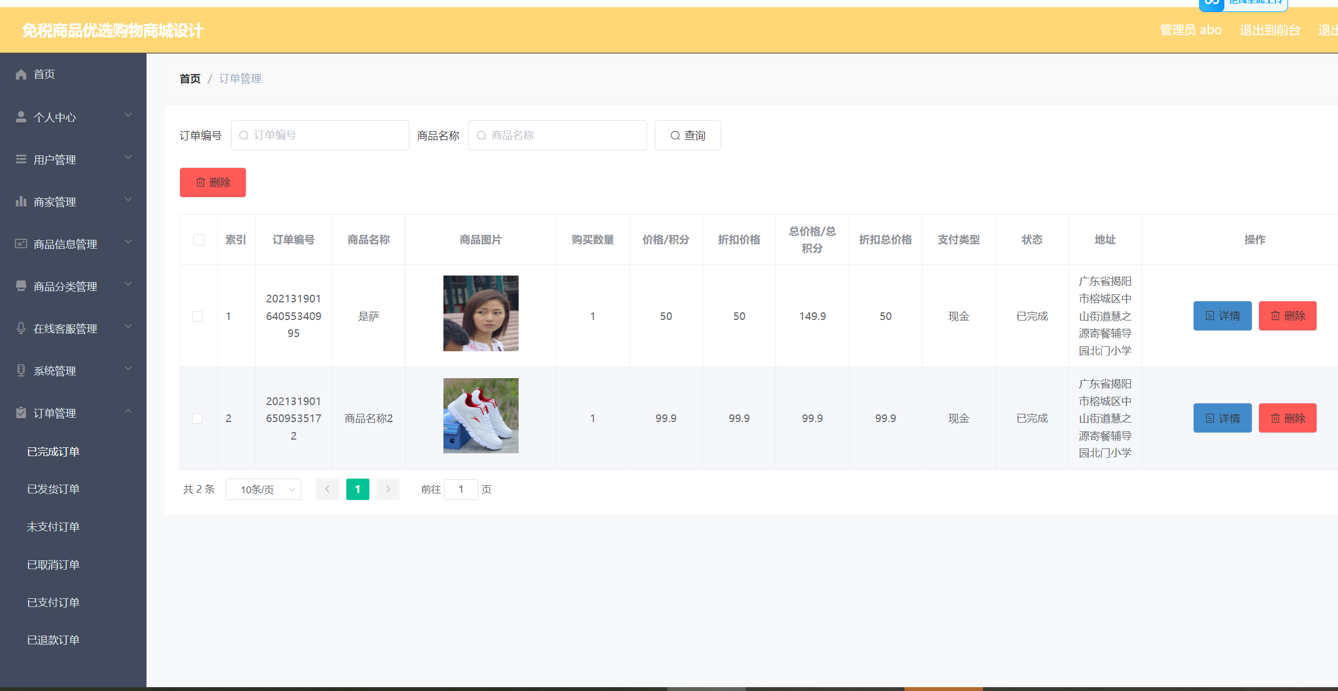The width and height of the screenshot is (1338, 691).
Task: Click inside the 订单编号 input field
Action: (320, 135)
